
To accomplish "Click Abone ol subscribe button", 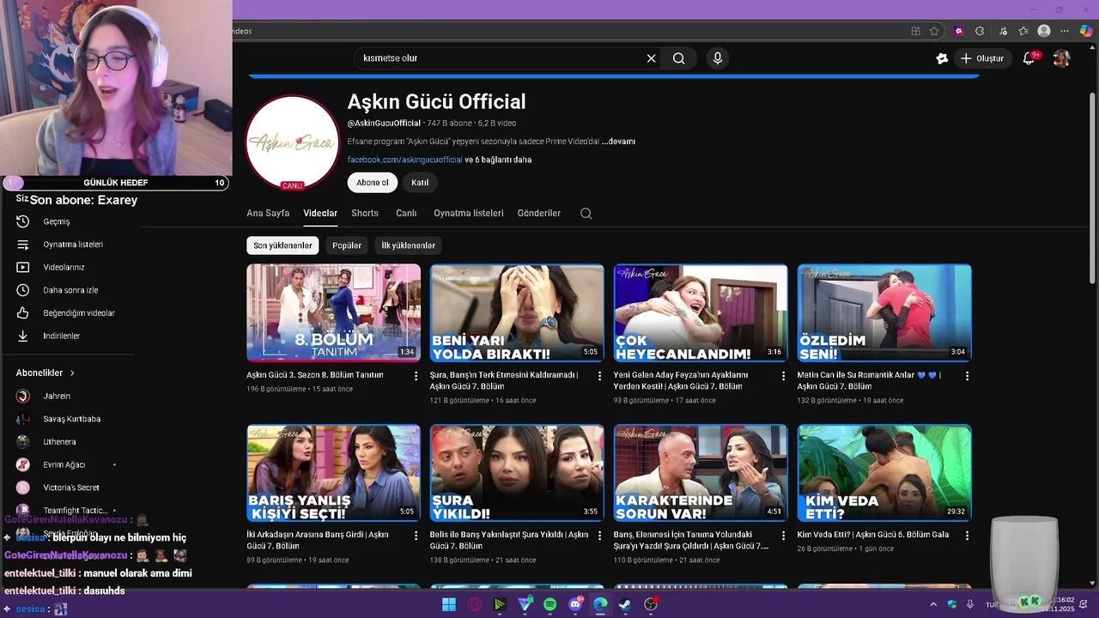I will click(373, 182).
